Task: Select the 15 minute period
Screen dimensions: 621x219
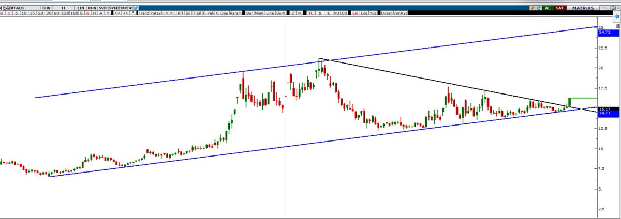Action: [33, 13]
